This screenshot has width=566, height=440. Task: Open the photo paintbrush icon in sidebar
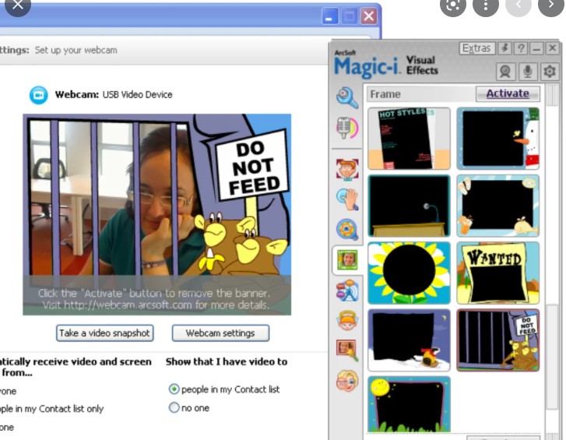[347, 350]
